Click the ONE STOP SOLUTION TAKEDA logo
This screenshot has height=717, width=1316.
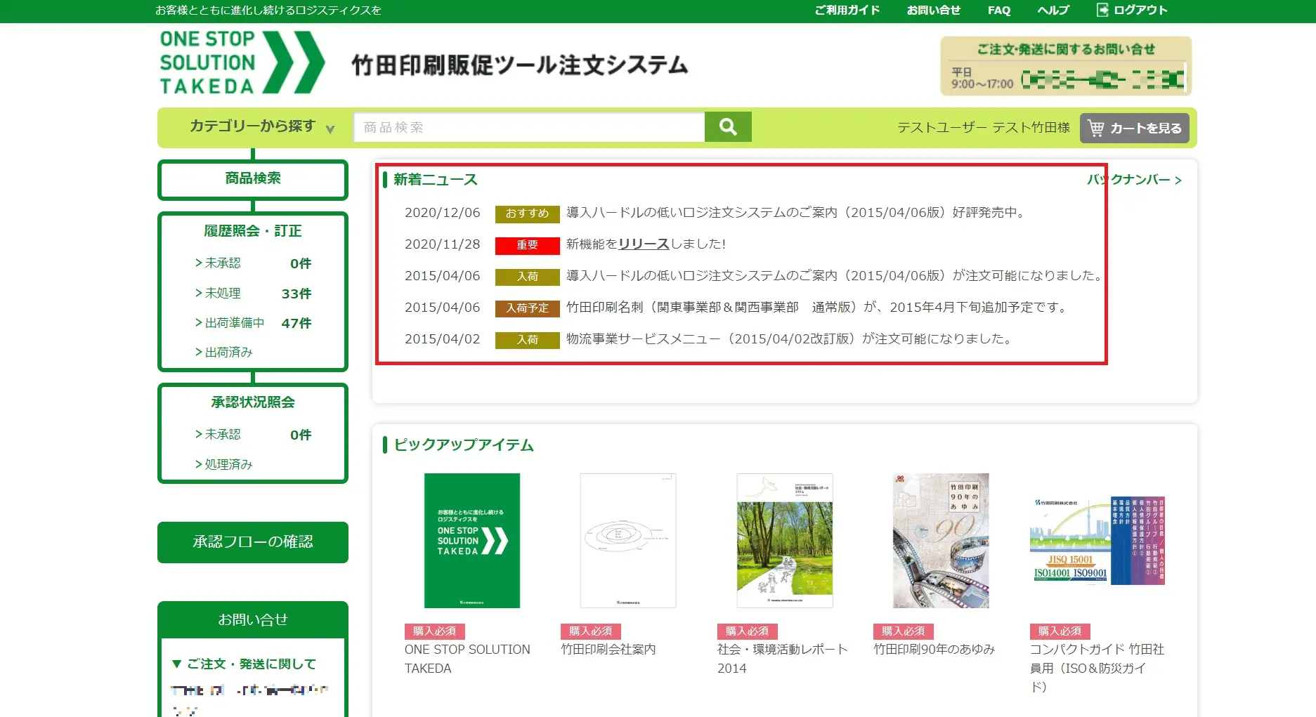click(242, 63)
